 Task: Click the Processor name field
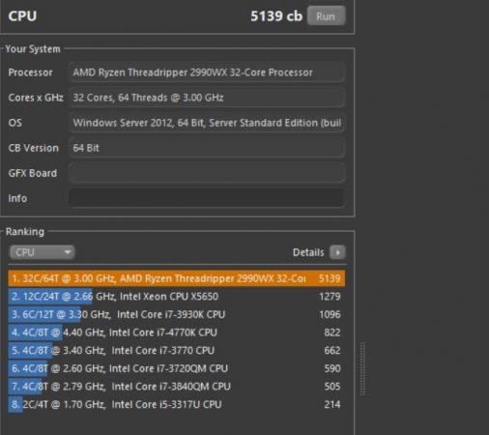tap(207, 72)
